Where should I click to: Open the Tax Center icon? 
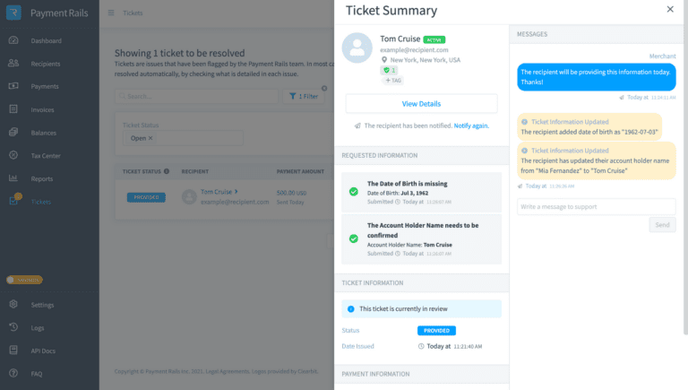[x=13, y=155]
